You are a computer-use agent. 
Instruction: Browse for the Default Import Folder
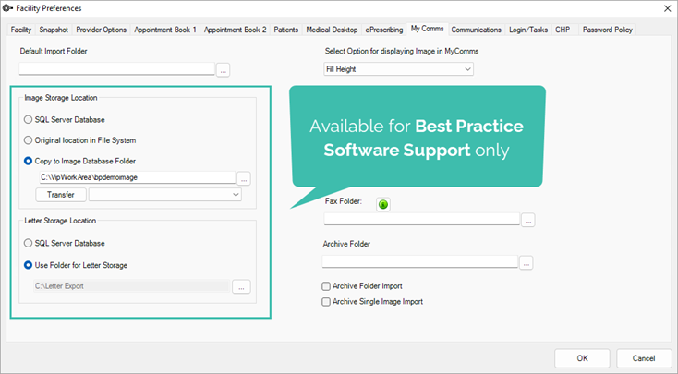(223, 69)
